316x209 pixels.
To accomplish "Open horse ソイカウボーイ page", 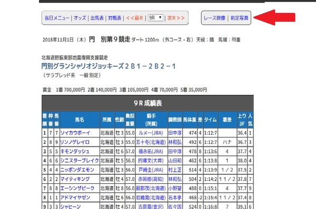I will [75, 133].
